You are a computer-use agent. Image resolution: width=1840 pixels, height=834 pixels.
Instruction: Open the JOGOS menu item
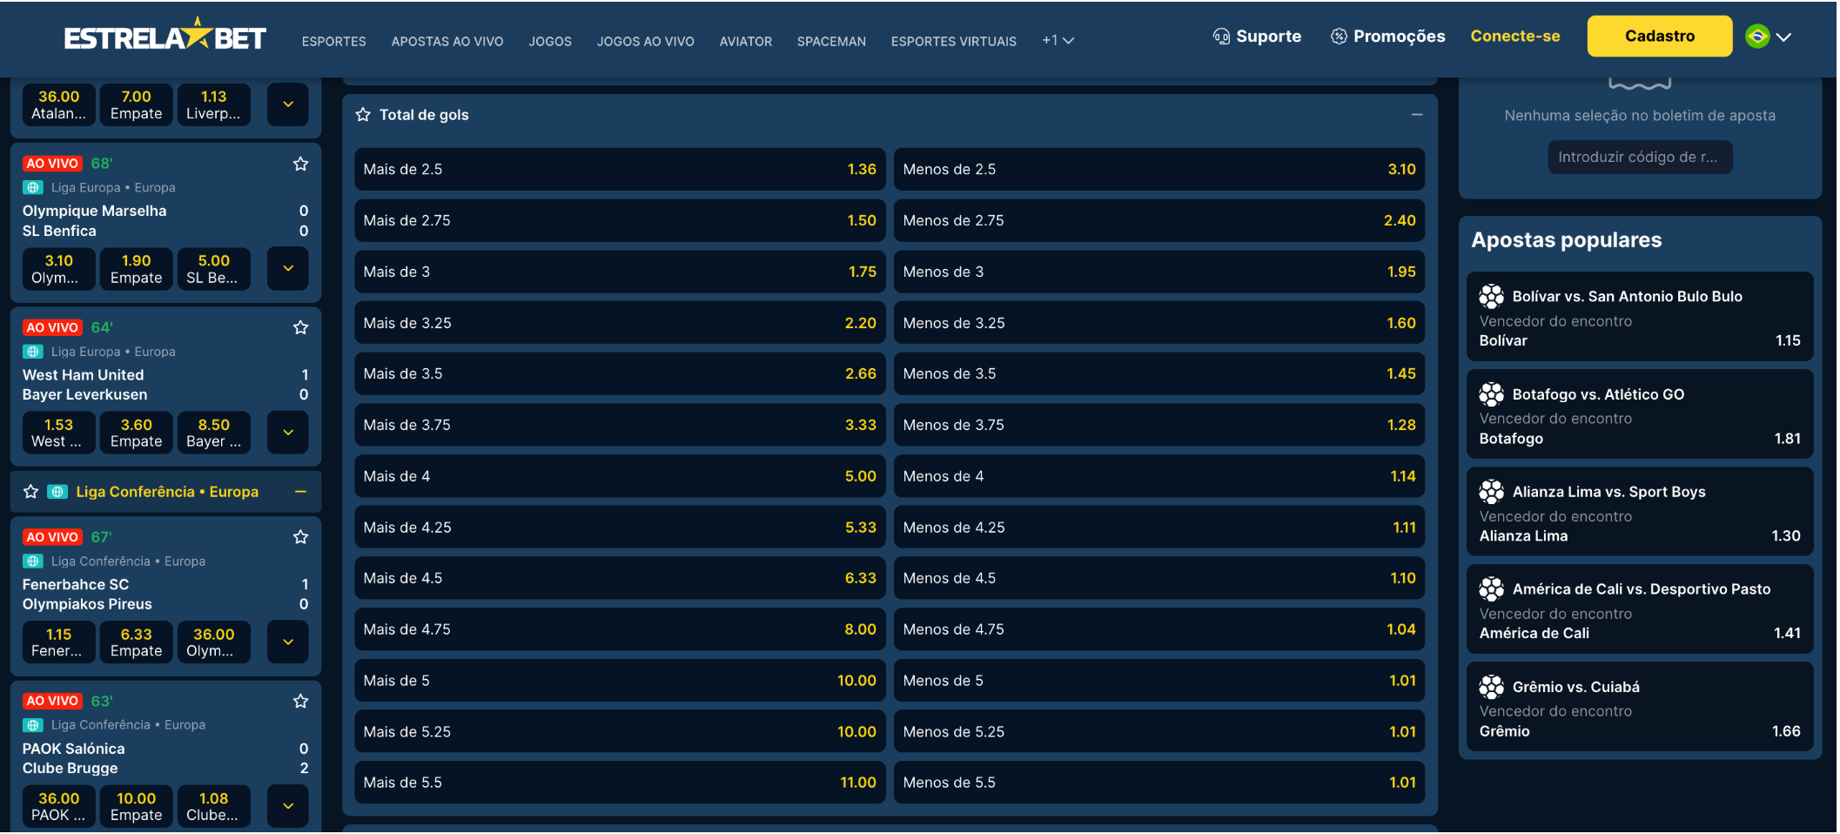click(550, 41)
